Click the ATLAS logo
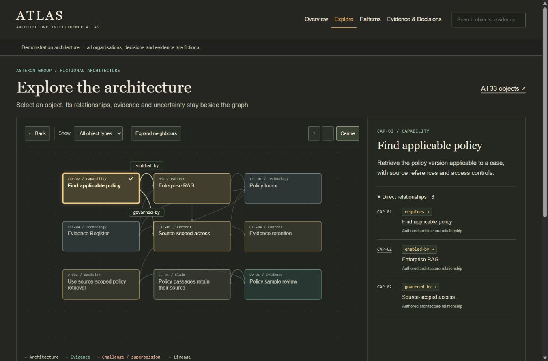This screenshot has width=548, height=361. tap(39, 16)
